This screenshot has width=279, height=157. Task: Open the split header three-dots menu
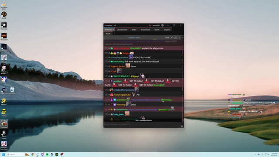[x=179, y=38]
